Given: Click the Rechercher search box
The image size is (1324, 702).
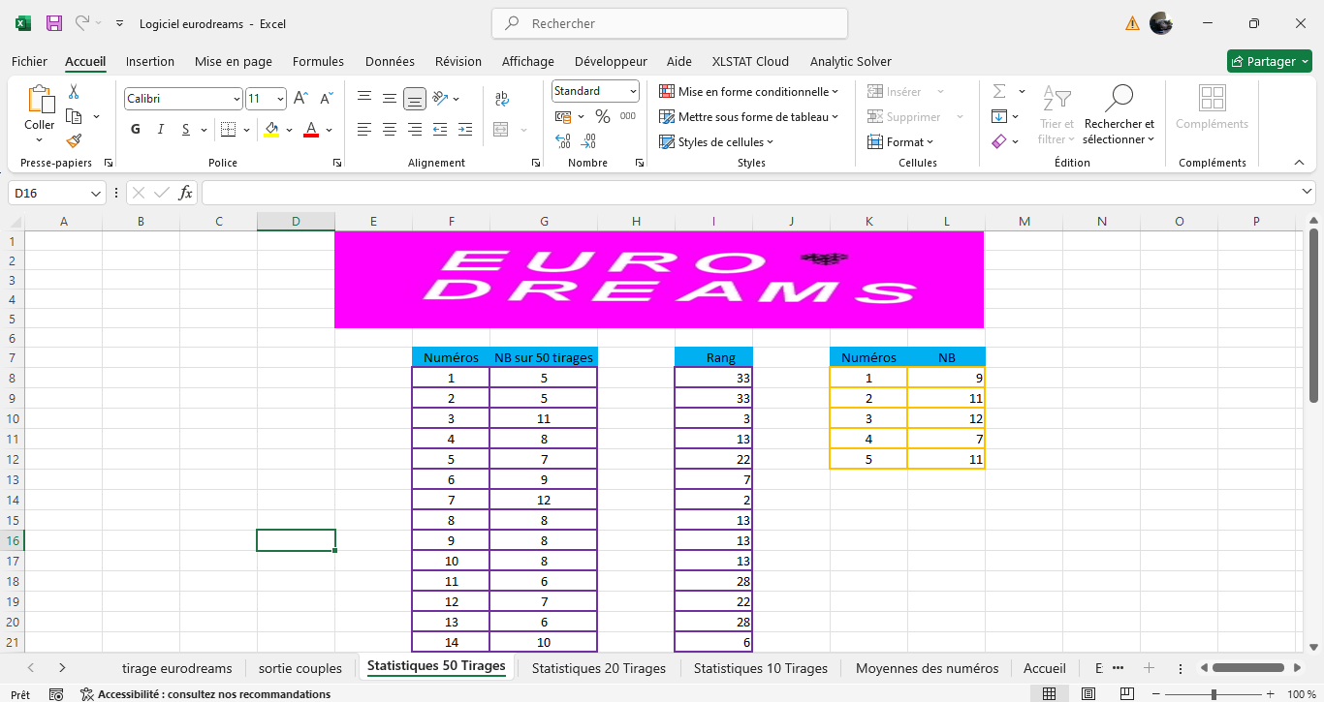Looking at the screenshot, I should pos(670,23).
